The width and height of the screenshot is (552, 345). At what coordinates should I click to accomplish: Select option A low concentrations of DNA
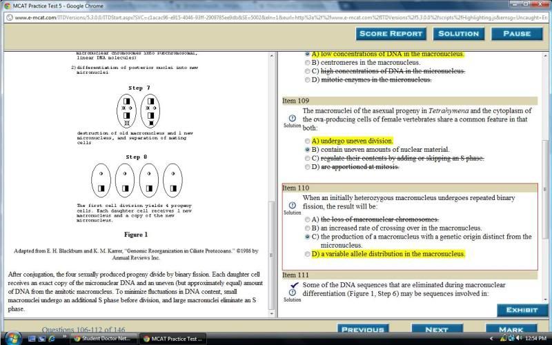click(307, 54)
